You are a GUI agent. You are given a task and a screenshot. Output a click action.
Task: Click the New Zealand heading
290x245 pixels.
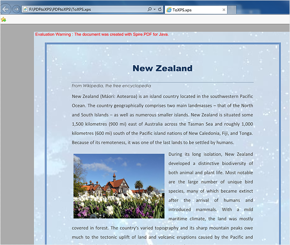[x=163, y=68]
